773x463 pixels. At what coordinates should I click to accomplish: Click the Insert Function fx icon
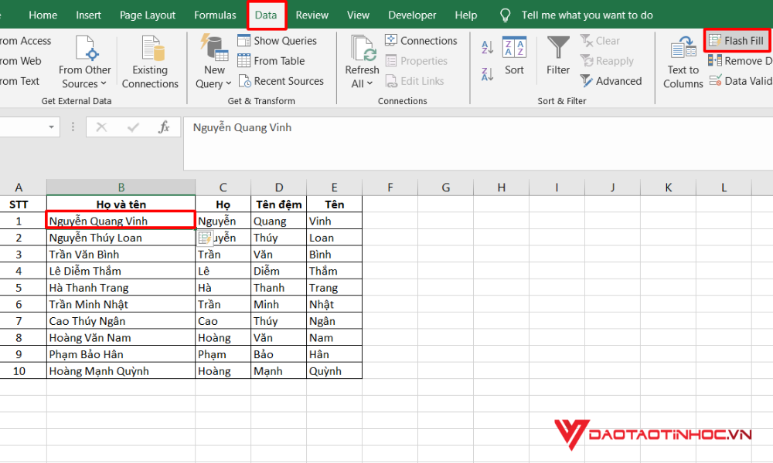(x=164, y=127)
